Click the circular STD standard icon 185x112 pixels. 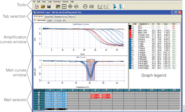pos(85,6)
